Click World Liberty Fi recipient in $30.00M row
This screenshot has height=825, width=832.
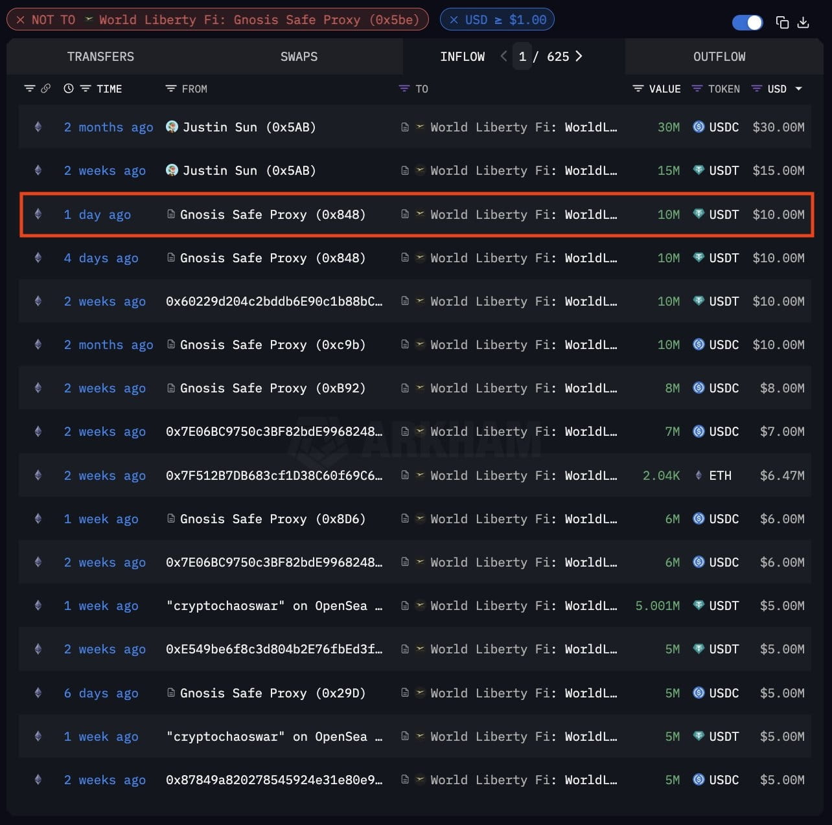[x=524, y=127]
